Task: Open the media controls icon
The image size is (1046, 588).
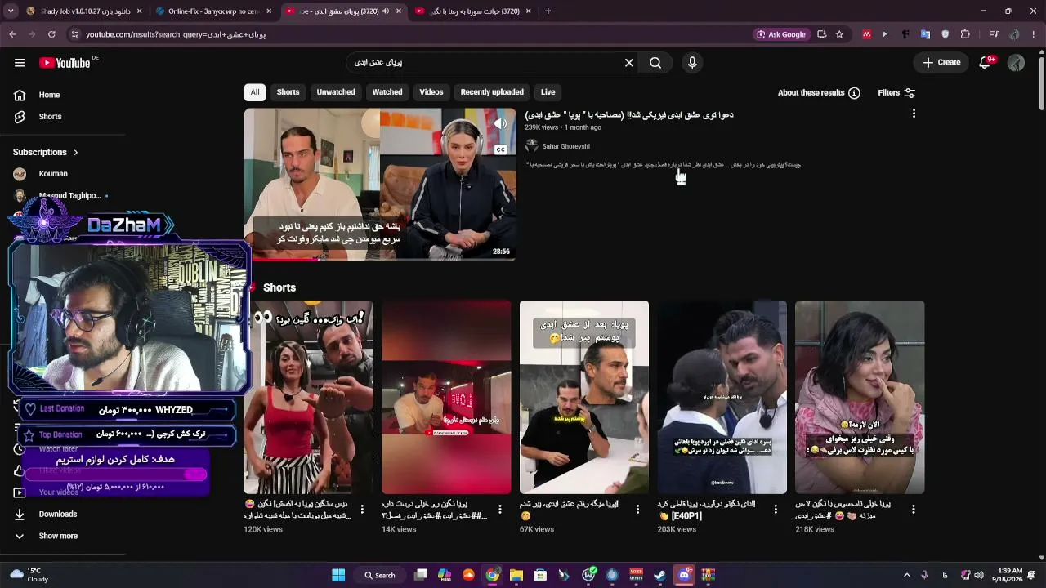Action: (994, 34)
